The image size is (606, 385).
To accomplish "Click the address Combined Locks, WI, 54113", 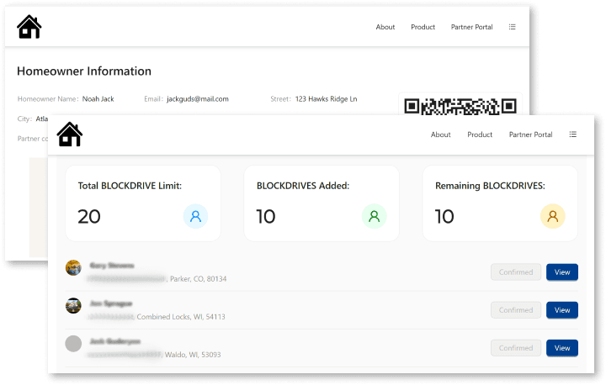I will point(181,317).
